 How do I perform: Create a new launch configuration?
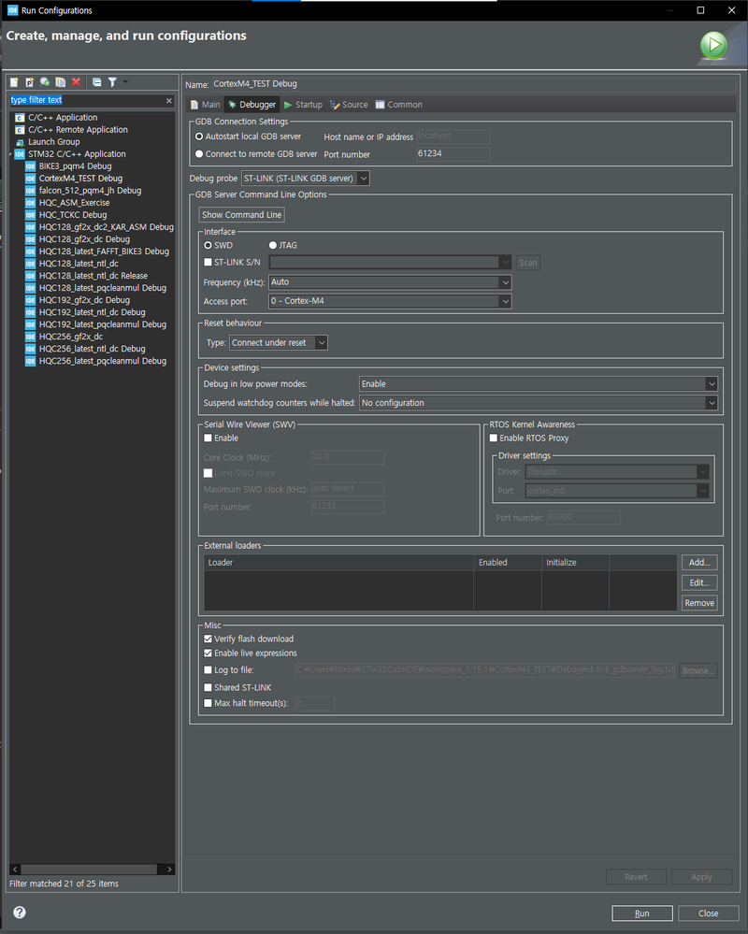[14, 82]
